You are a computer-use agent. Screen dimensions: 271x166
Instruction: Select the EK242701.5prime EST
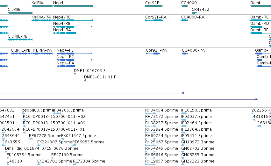point(39,164)
